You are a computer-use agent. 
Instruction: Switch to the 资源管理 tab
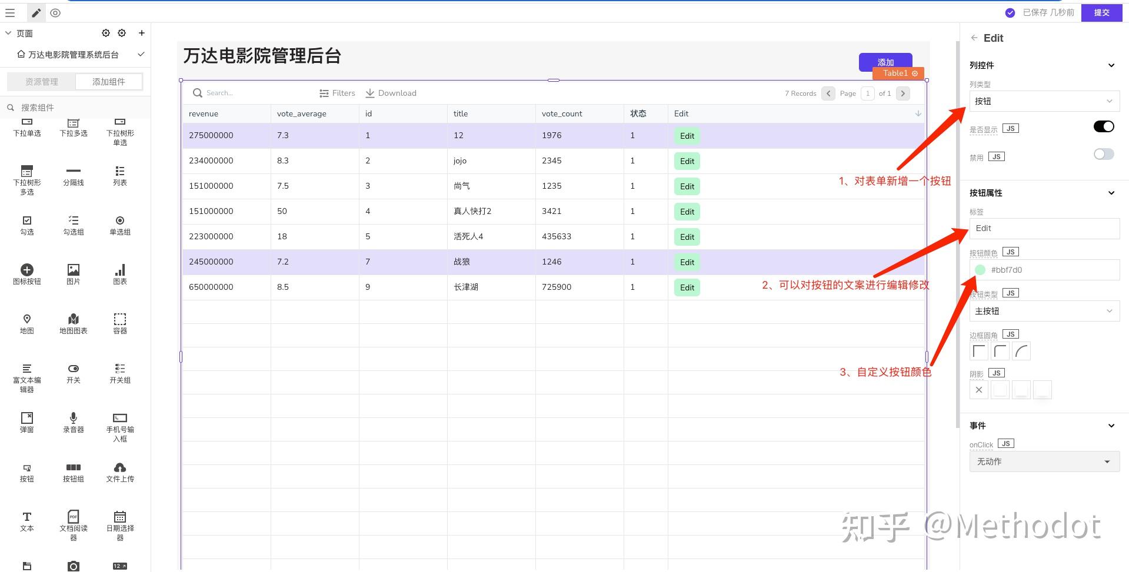(42, 82)
